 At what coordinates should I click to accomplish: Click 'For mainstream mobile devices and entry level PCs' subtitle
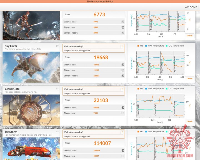click(28, 135)
